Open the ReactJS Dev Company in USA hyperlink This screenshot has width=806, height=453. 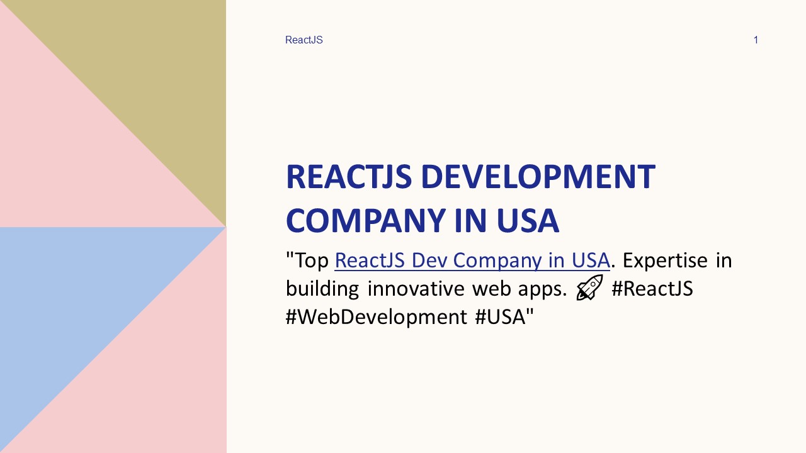tap(471, 260)
